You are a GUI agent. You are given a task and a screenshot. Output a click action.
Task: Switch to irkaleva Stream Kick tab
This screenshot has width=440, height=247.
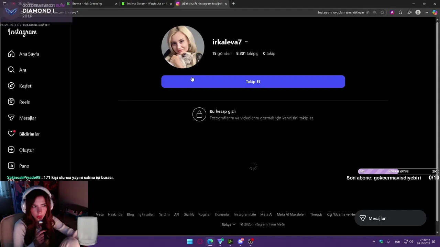coord(147,4)
